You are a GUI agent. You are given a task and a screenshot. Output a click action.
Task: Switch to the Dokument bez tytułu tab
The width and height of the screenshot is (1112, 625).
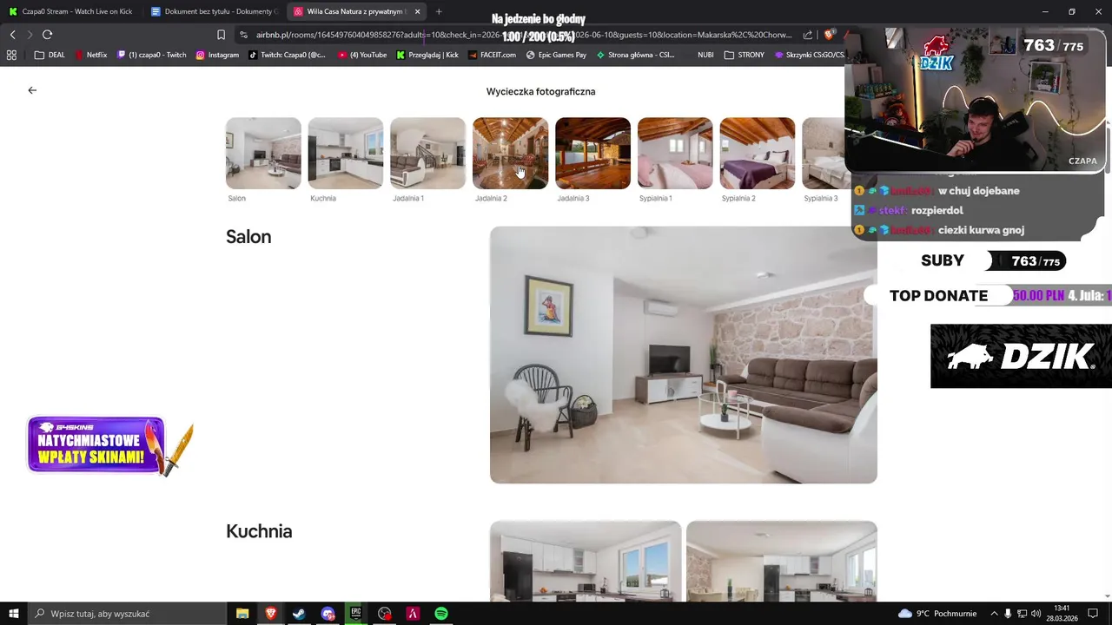pos(215,11)
